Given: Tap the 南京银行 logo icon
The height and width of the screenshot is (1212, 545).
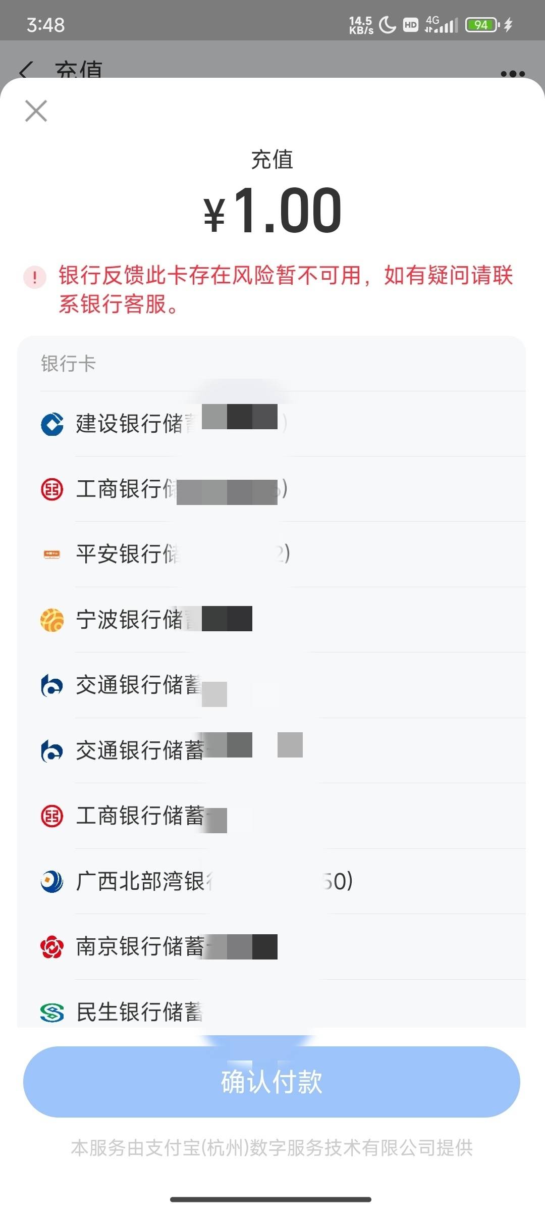Looking at the screenshot, I should click(x=52, y=947).
